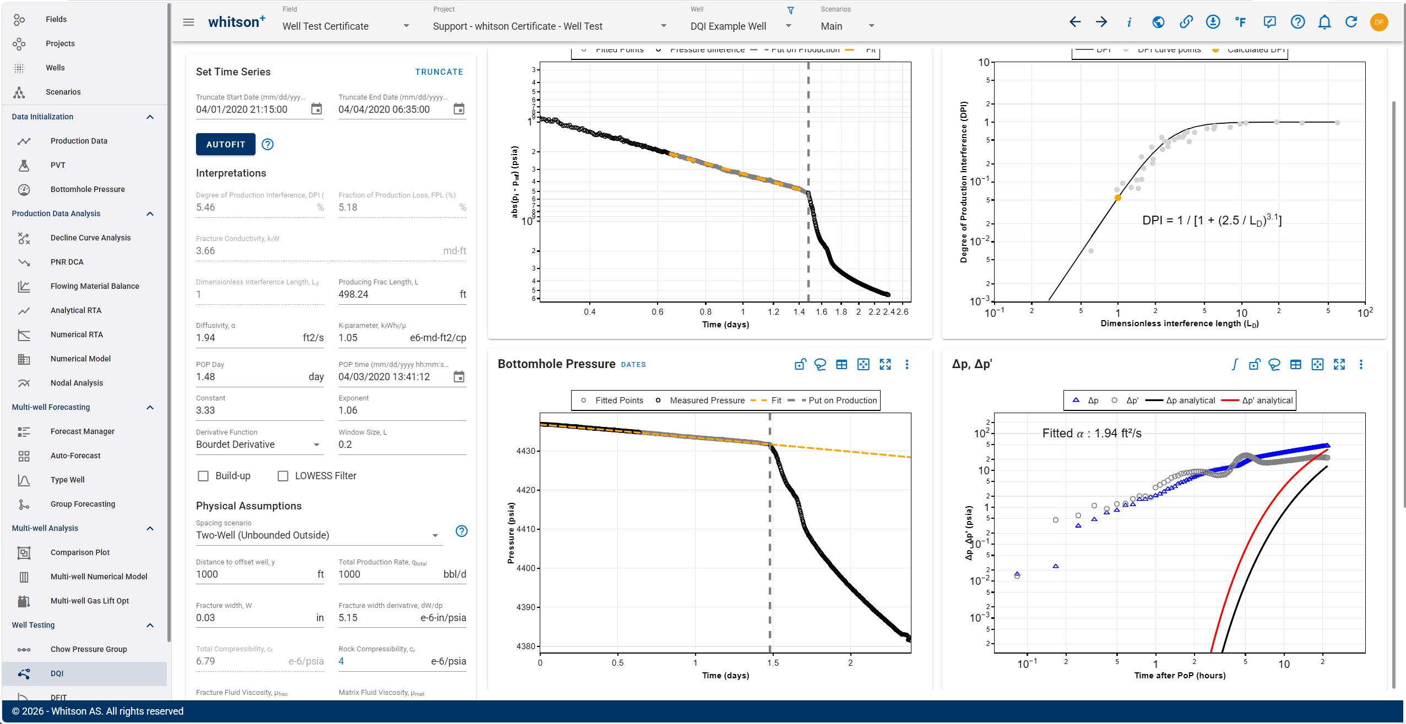Open help via the top question mark icon
This screenshot has width=1406, height=724.
pyautogui.click(x=1298, y=22)
